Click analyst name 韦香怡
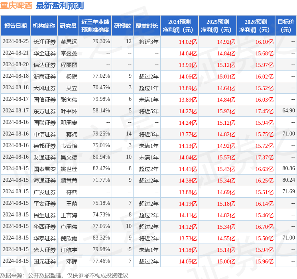The height and width of the screenshot is (279, 297). [x=69, y=146]
